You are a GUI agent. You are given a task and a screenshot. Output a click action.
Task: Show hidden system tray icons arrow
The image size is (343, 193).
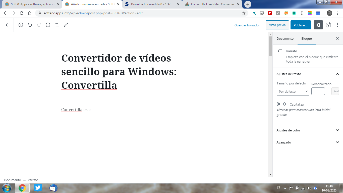click(285, 188)
